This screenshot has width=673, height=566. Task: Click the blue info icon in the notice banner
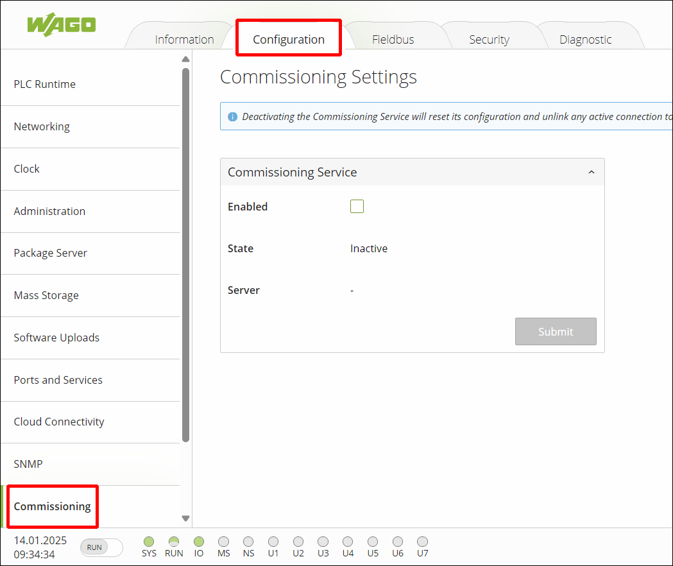coord(233,116)
